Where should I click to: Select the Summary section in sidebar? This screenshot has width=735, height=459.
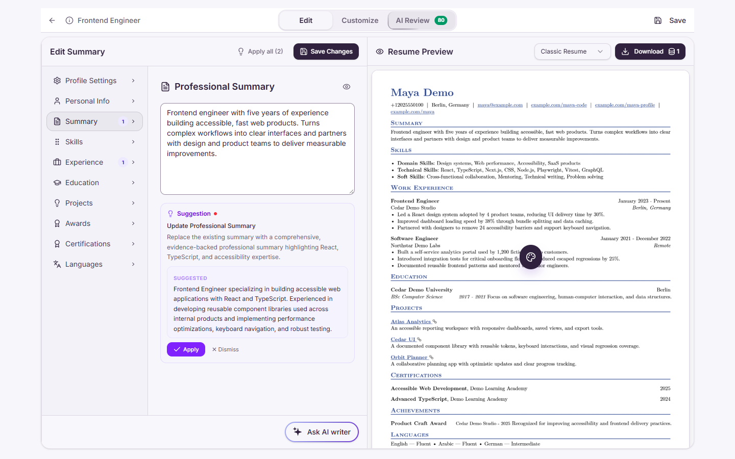(94, 121)
